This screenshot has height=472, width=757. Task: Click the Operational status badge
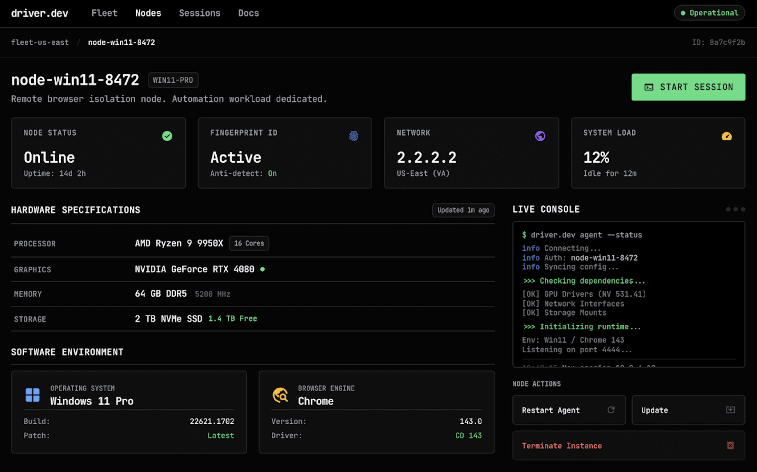pos(709,13)
